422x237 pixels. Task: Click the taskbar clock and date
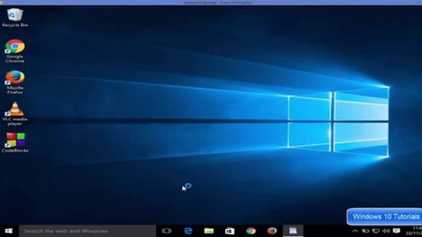click(x=414, y=231)
